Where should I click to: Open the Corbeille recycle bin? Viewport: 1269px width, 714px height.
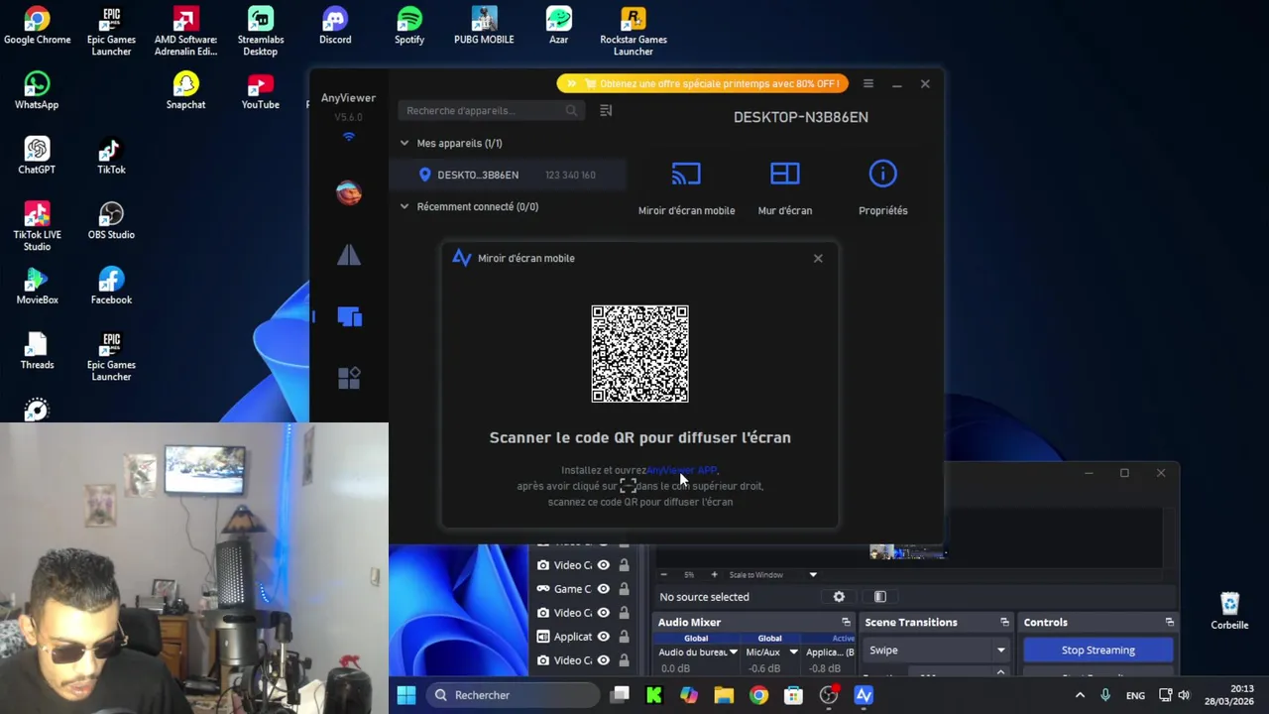(x=1229, y=611)
